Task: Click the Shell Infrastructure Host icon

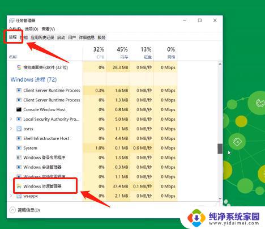Action: click(19, 138)
